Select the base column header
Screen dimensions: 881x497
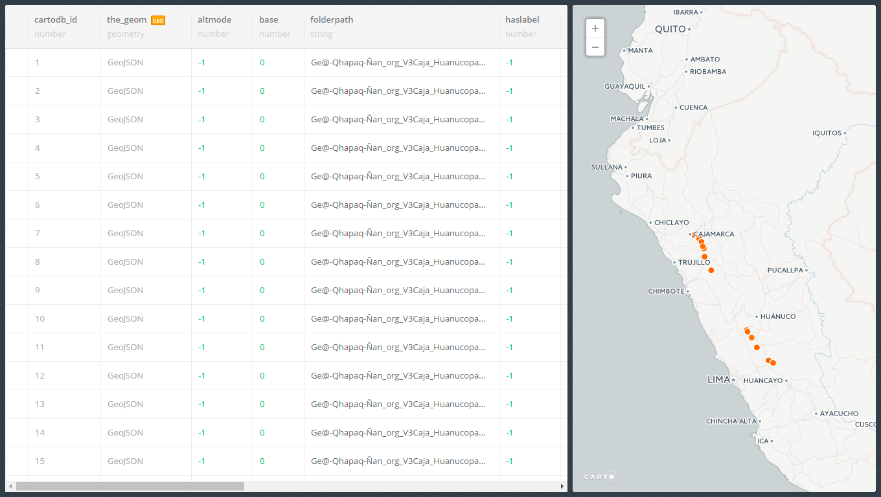(269, 19)
